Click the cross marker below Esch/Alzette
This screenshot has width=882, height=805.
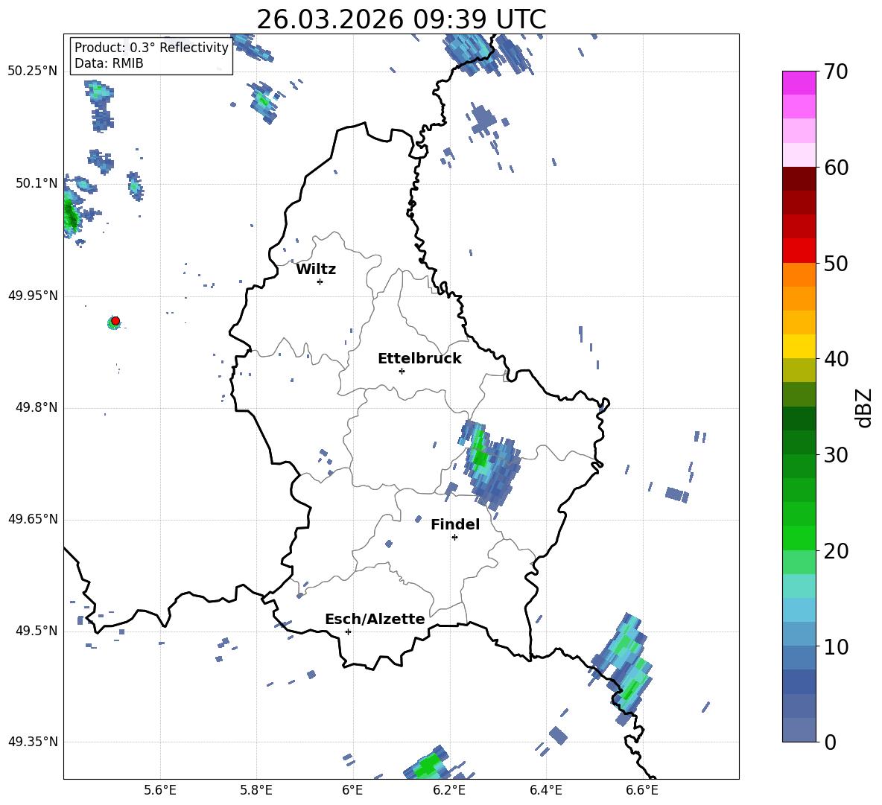tap(348, 631)
